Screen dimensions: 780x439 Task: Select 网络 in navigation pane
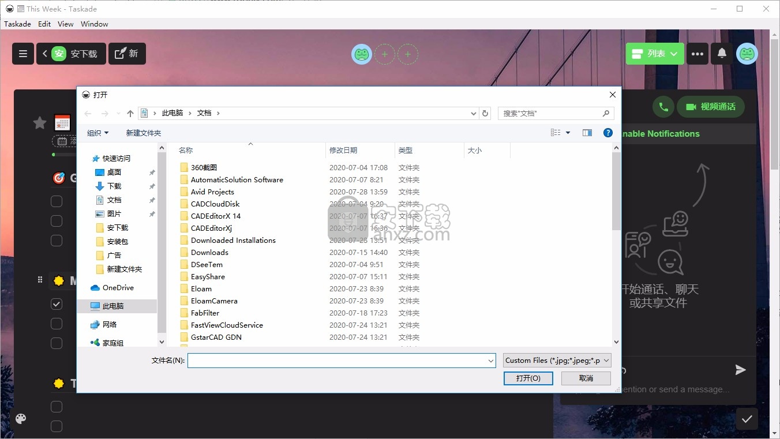coord(110,324)
